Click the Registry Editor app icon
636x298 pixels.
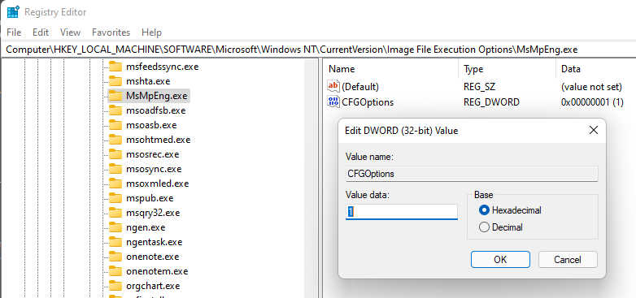point(13,12)
